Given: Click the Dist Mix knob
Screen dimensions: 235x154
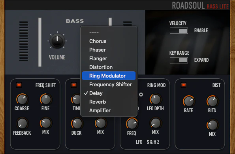Looking at the screenshot, I should 212,125.
